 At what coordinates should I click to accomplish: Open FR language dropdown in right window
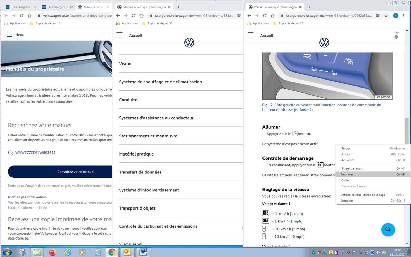397,33
